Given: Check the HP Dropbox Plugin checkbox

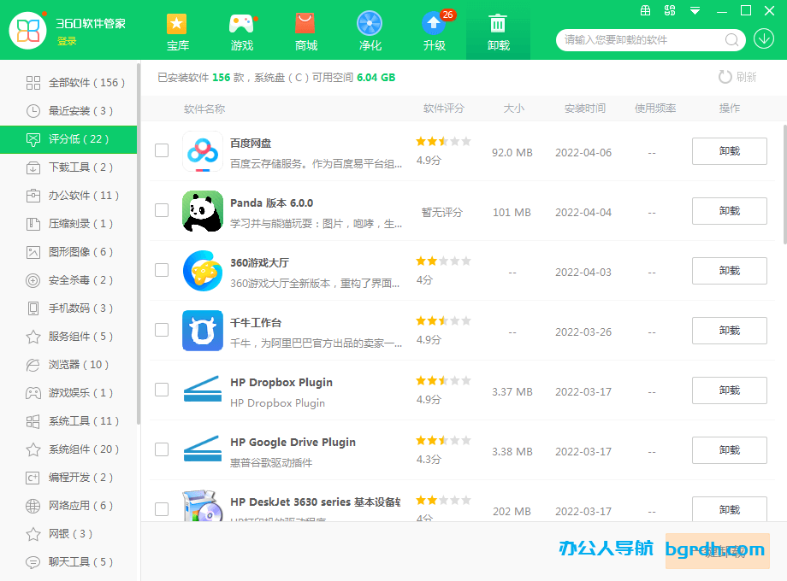Looking at the screenshot, I should pyautogui.click(x=162, y=390).
